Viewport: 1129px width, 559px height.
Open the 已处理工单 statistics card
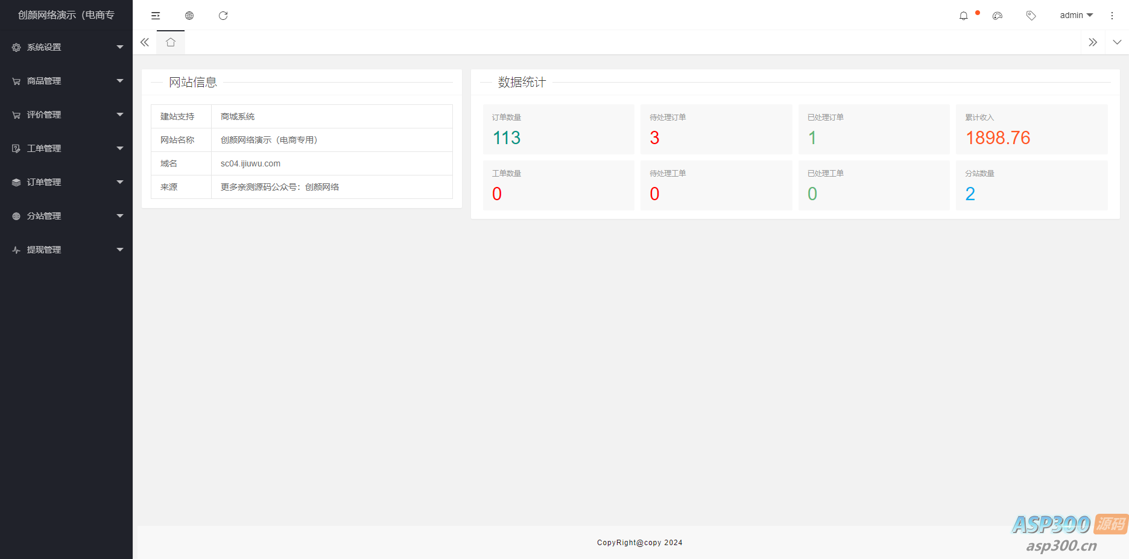[x=874, y=185]
